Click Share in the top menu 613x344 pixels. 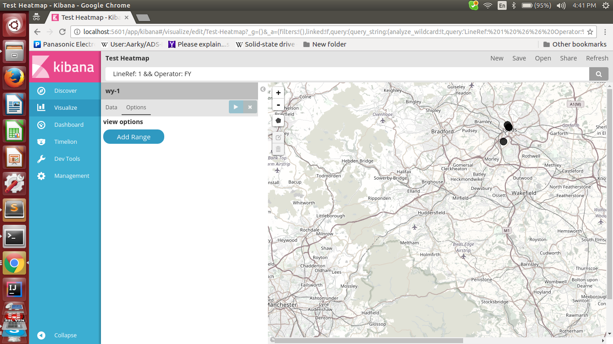pos(569,58)
